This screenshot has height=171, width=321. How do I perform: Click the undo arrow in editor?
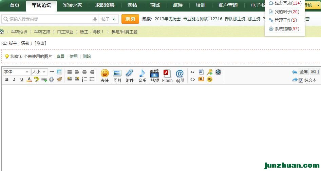[x=294, y=72]
